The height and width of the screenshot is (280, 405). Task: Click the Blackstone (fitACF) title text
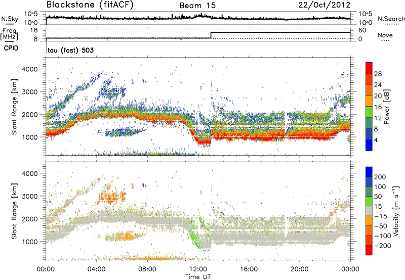90,5
